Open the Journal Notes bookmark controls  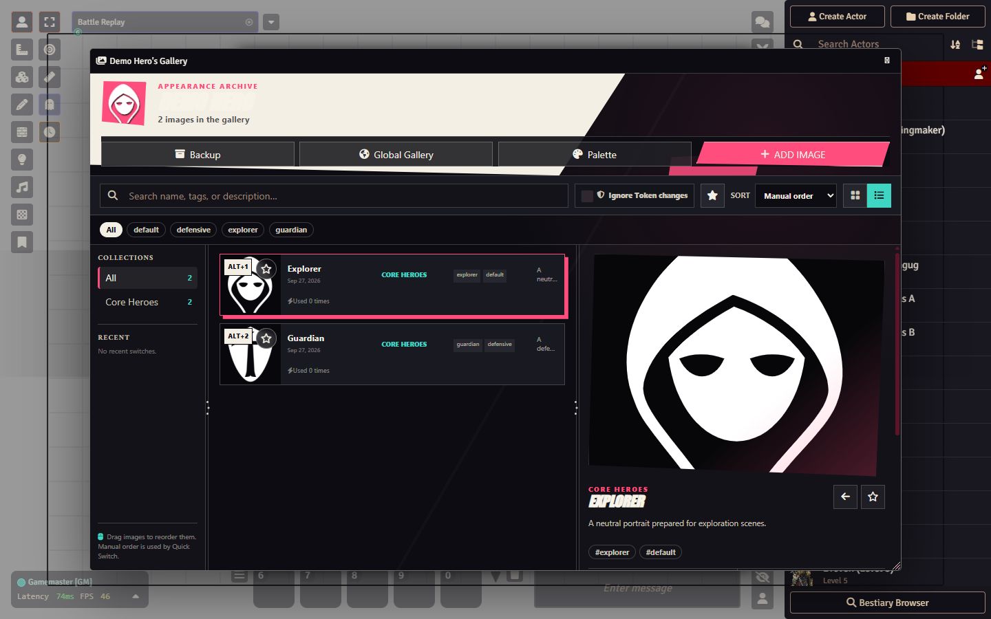pos(22,242)
